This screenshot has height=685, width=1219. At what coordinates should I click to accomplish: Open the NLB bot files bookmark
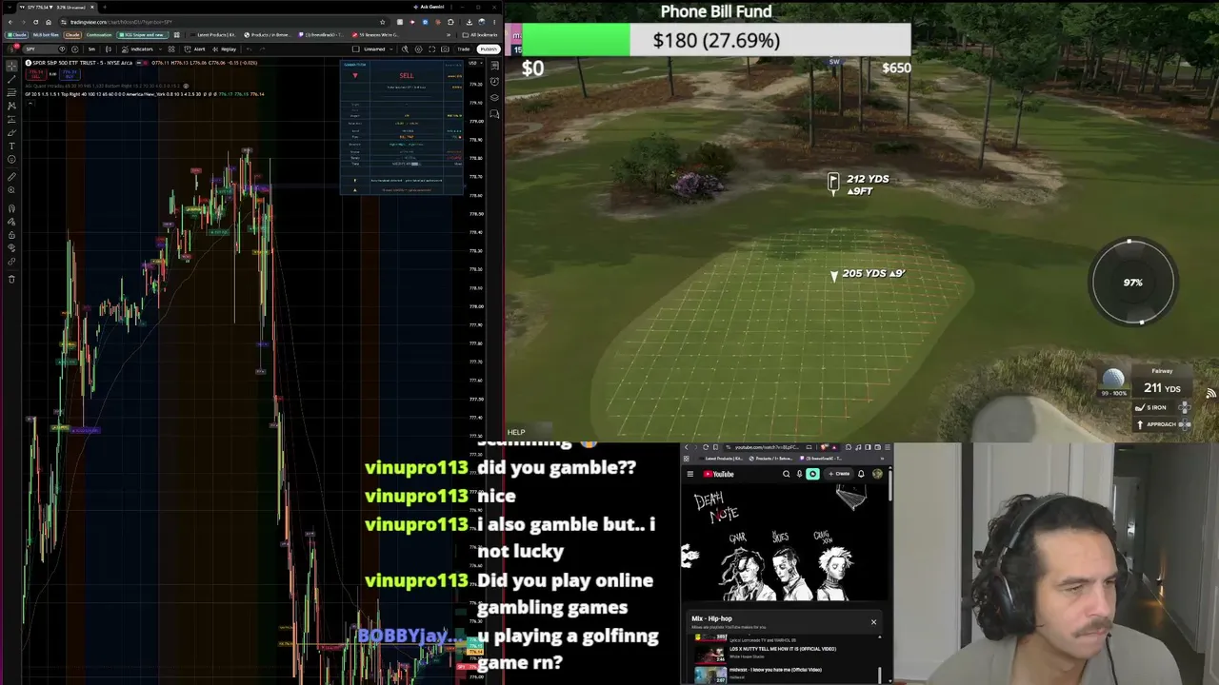pyautogui.click(x=44, y=35)
